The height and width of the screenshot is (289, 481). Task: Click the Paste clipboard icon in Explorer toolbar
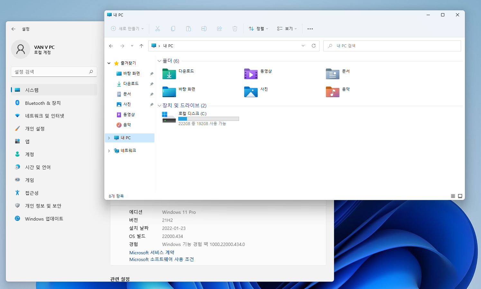[189, 29]
